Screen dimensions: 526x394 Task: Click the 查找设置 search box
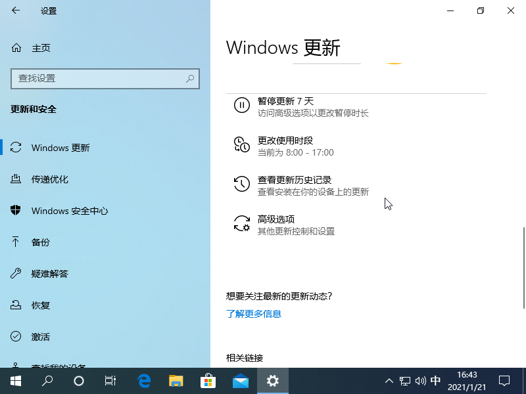(x=99, y=78)
